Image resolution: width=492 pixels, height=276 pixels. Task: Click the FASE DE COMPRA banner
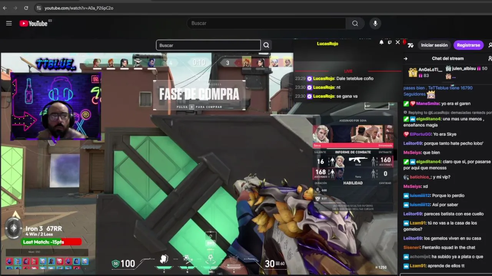(x=199, y=95)
